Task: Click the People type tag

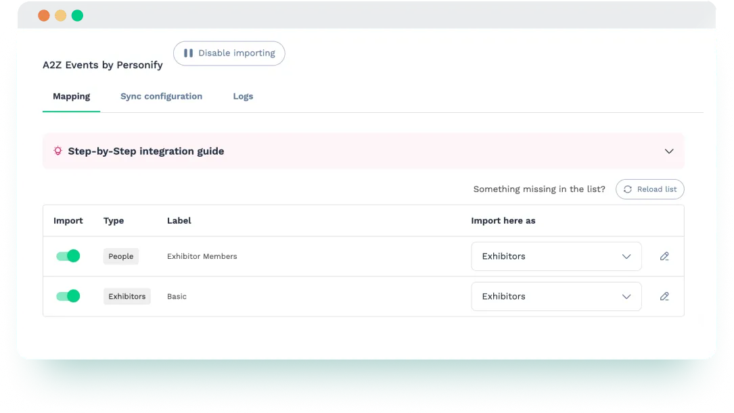Action: click(x=121, y=256)
